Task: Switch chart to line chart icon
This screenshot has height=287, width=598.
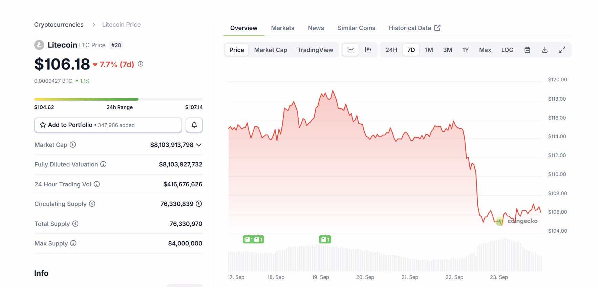Action: click(350, 50)
